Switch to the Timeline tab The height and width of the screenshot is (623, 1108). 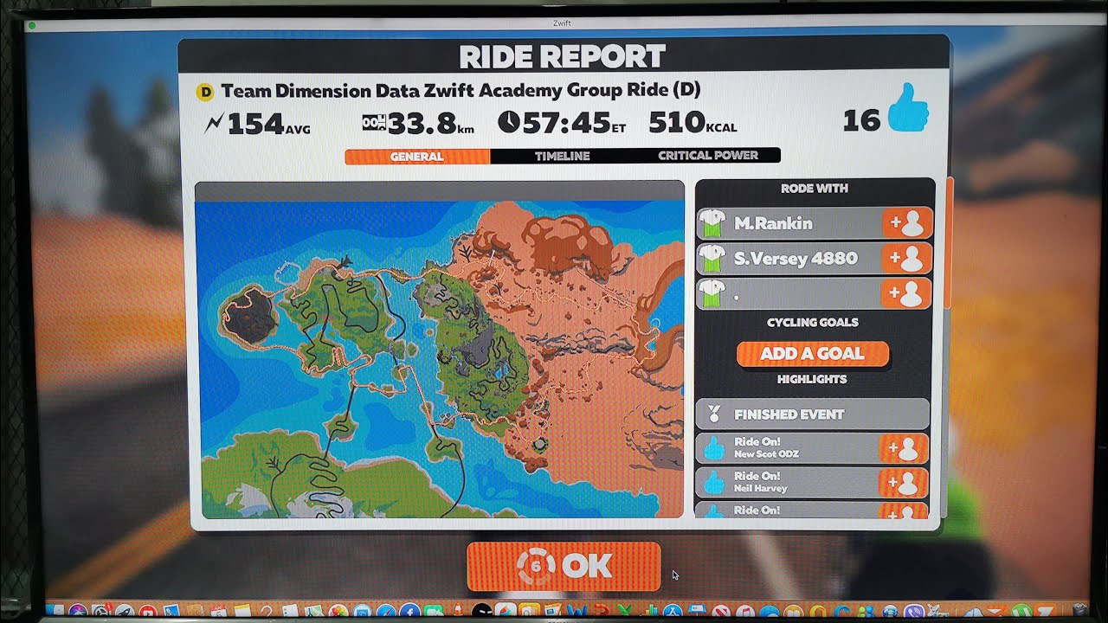click(x=562, y=157)
